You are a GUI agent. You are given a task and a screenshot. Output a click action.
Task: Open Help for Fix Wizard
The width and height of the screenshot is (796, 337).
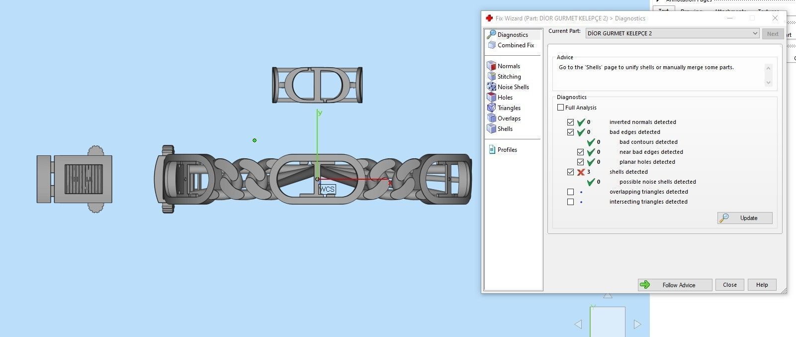pyautogui.click(x=762, y=285)
